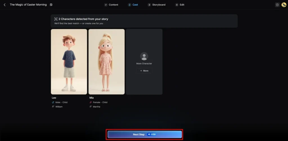Click the character detection scan icon

(x=56, y=19)
